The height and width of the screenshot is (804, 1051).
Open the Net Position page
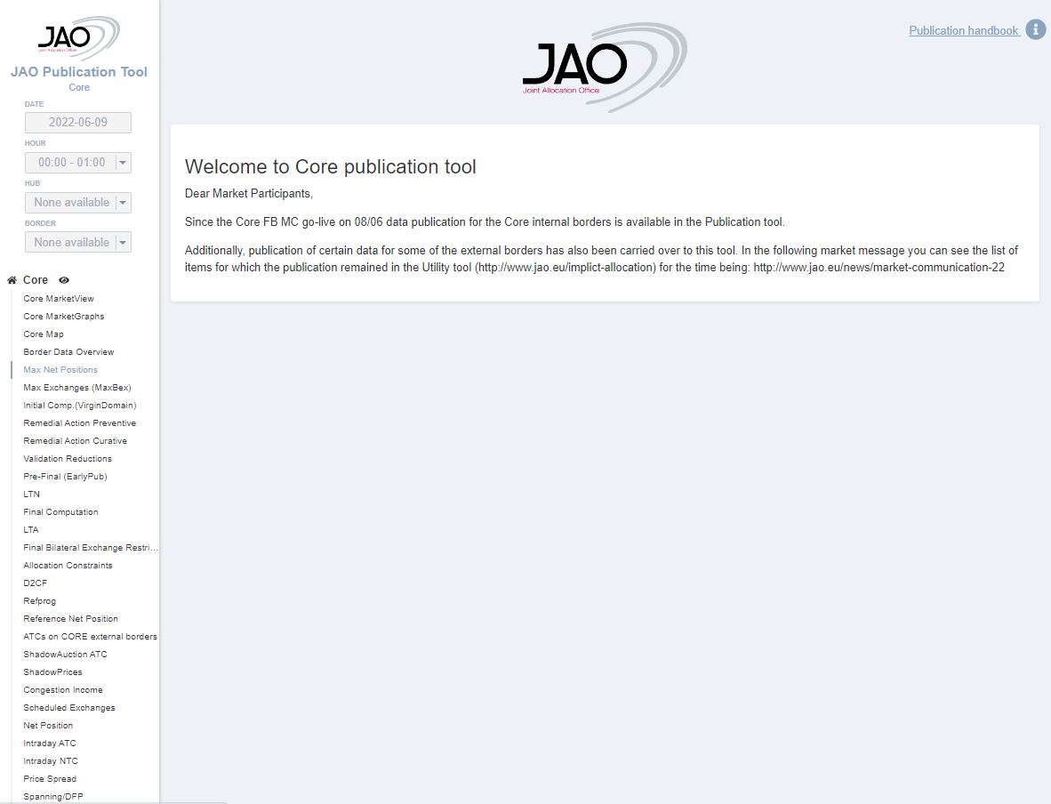tap(48, 725)
